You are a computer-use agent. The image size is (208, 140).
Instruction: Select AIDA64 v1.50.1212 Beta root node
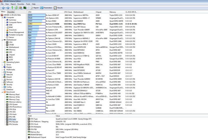(11, 15)
